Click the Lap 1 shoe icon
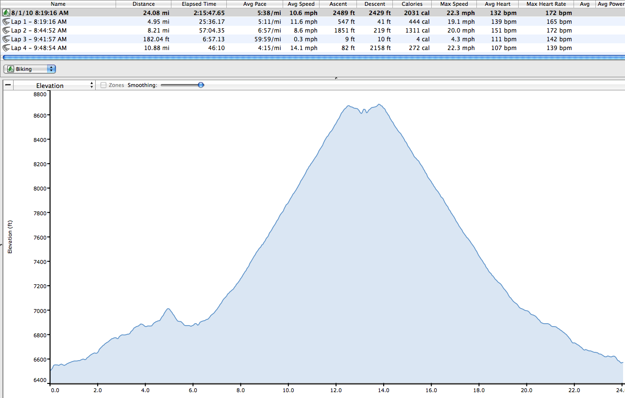 pos(6,22)
